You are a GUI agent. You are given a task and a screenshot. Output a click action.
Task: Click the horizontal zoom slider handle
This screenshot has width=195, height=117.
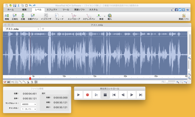coord(167,82)
